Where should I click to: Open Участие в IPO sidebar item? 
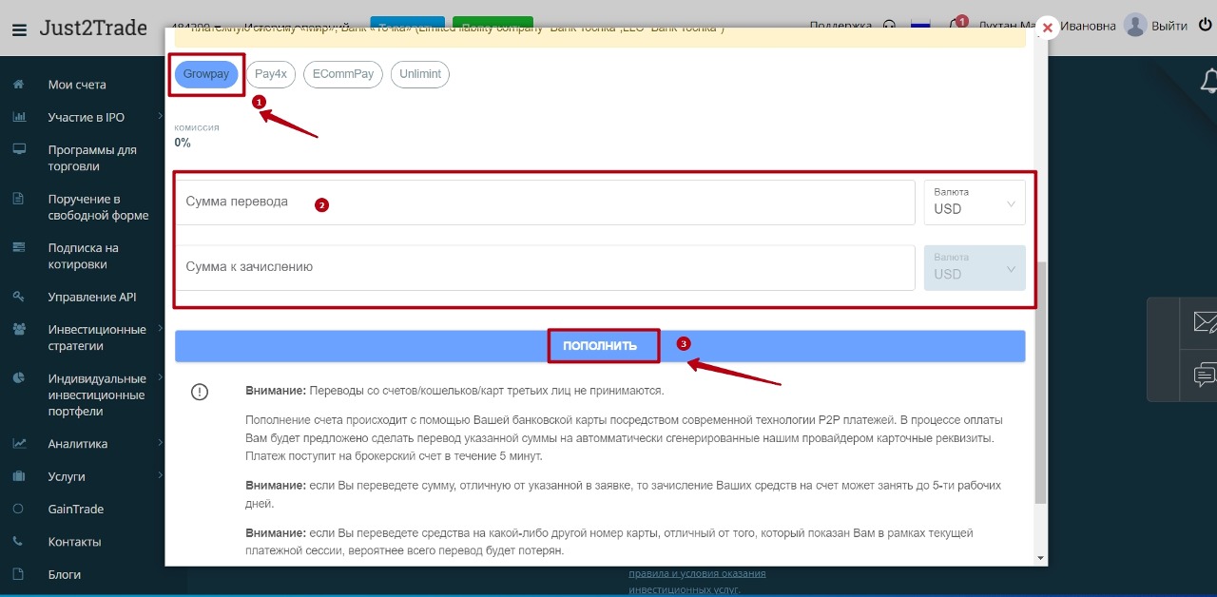pyautogui.click(x=87, y=117)
